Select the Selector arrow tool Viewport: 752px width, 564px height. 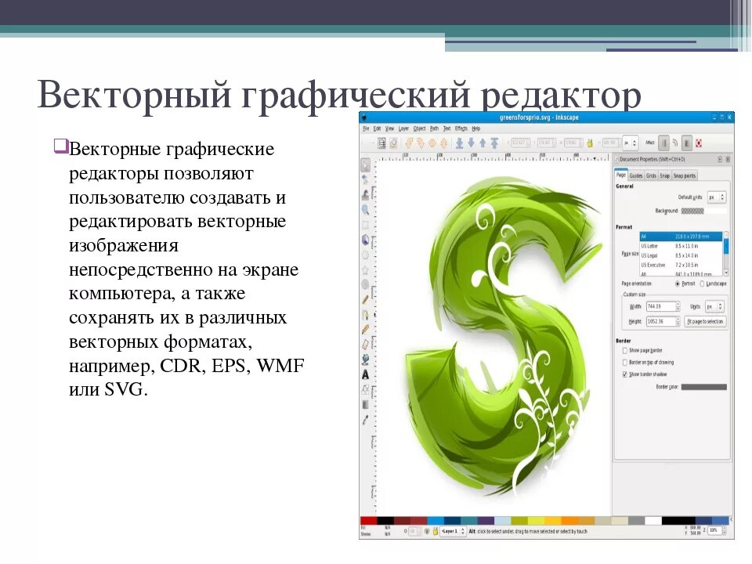click(366, 165)
